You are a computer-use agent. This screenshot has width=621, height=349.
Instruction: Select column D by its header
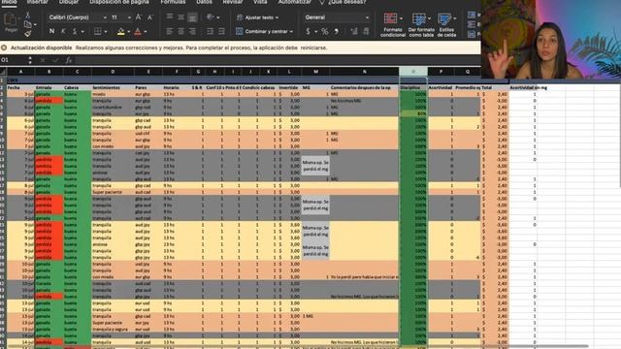coord(113,72)
